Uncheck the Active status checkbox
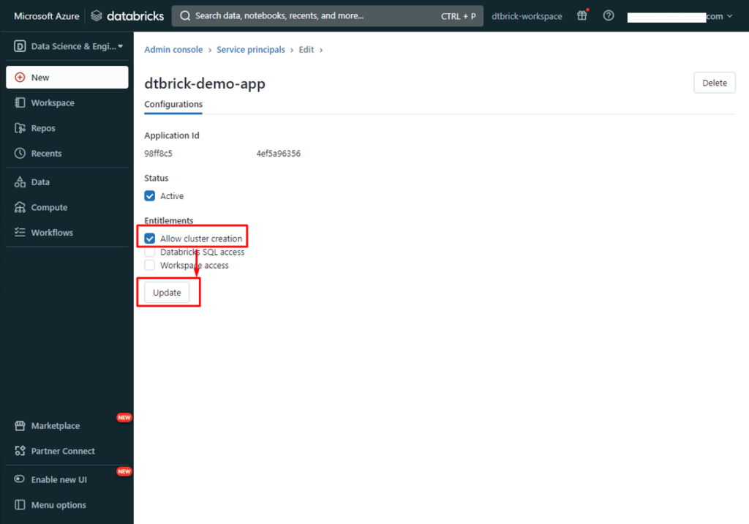This screenshot has width=749, height=524. click(150, 196)
